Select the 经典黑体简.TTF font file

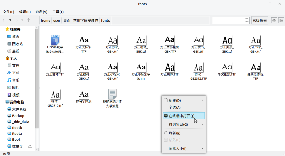point(255,72)
